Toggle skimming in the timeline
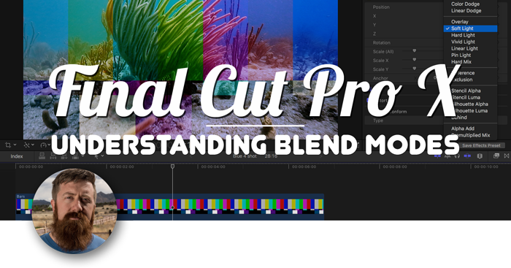Screen dimensions: 511x268 (437, 156)
